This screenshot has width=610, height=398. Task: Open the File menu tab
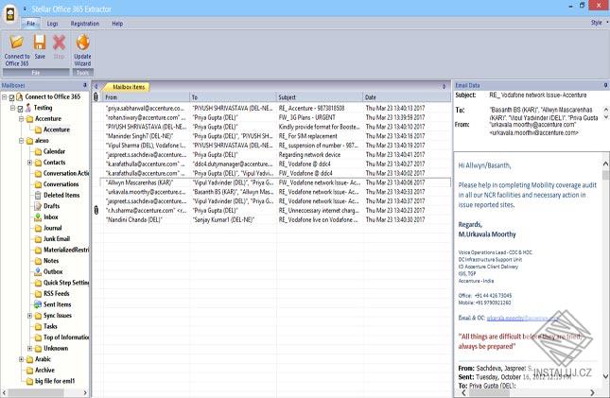tap(30, 24)
